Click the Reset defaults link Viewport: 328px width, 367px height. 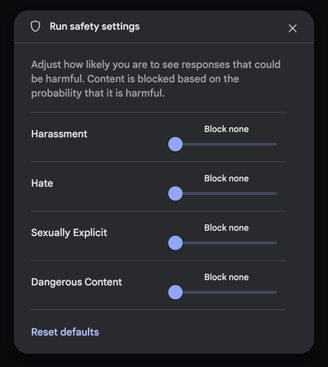(65, 332)
